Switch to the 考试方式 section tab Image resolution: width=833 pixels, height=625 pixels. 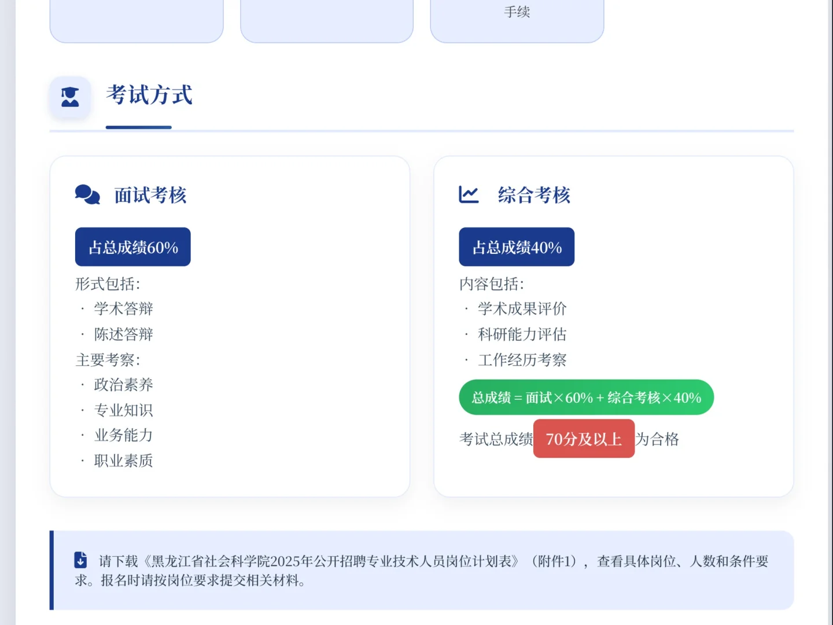point(149,97)
